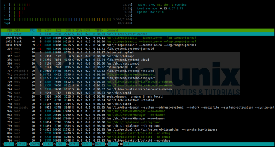Open the F2 Setup screen
The height and width of the screenshot is (147, 275).
point(20,144)
